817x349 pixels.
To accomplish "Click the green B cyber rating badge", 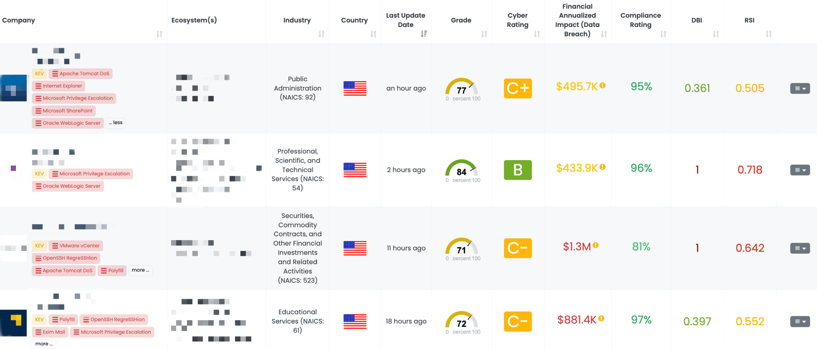I will pyautogui.click(x=517, y=170).
